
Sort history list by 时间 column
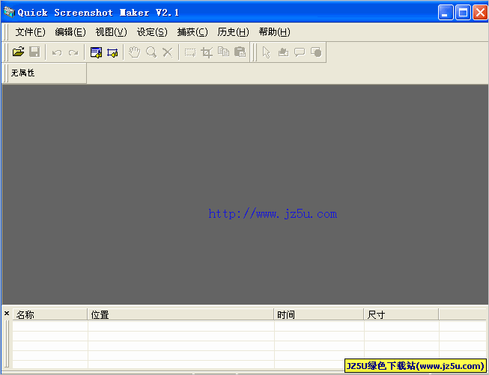coord(319,314)
